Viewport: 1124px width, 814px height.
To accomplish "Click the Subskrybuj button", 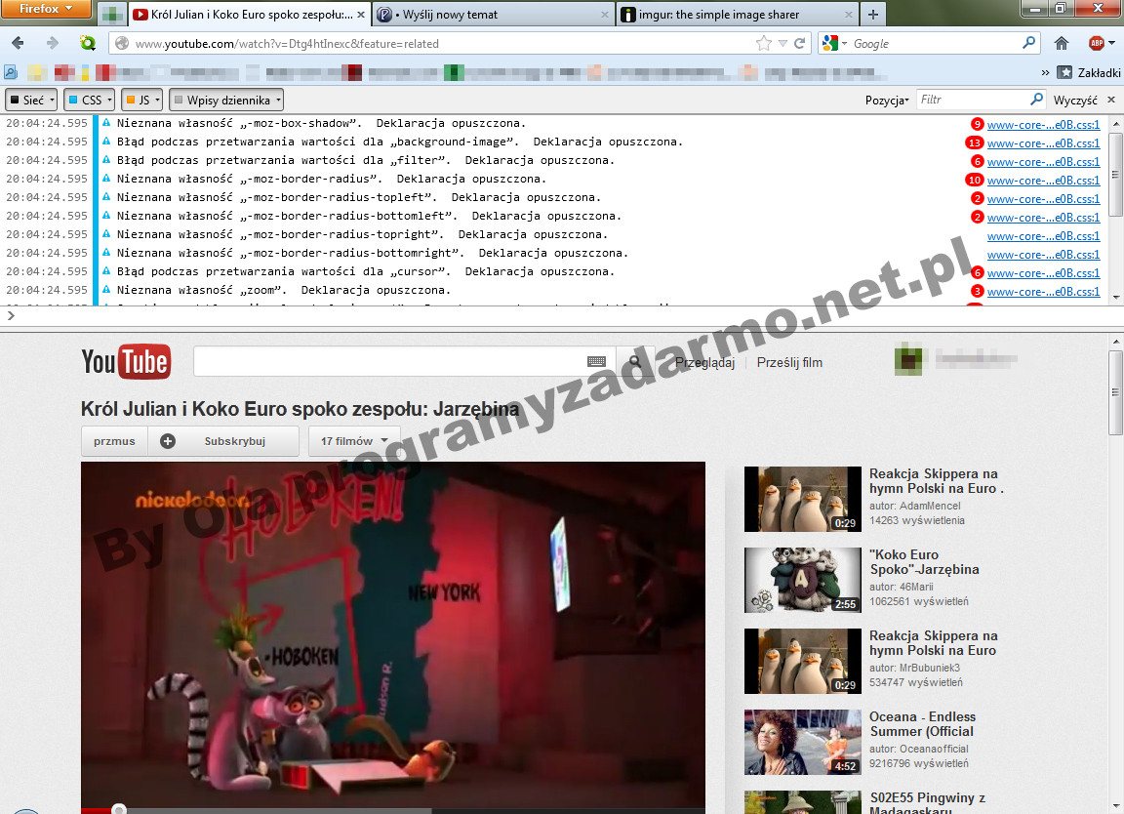I will [223, 441].
